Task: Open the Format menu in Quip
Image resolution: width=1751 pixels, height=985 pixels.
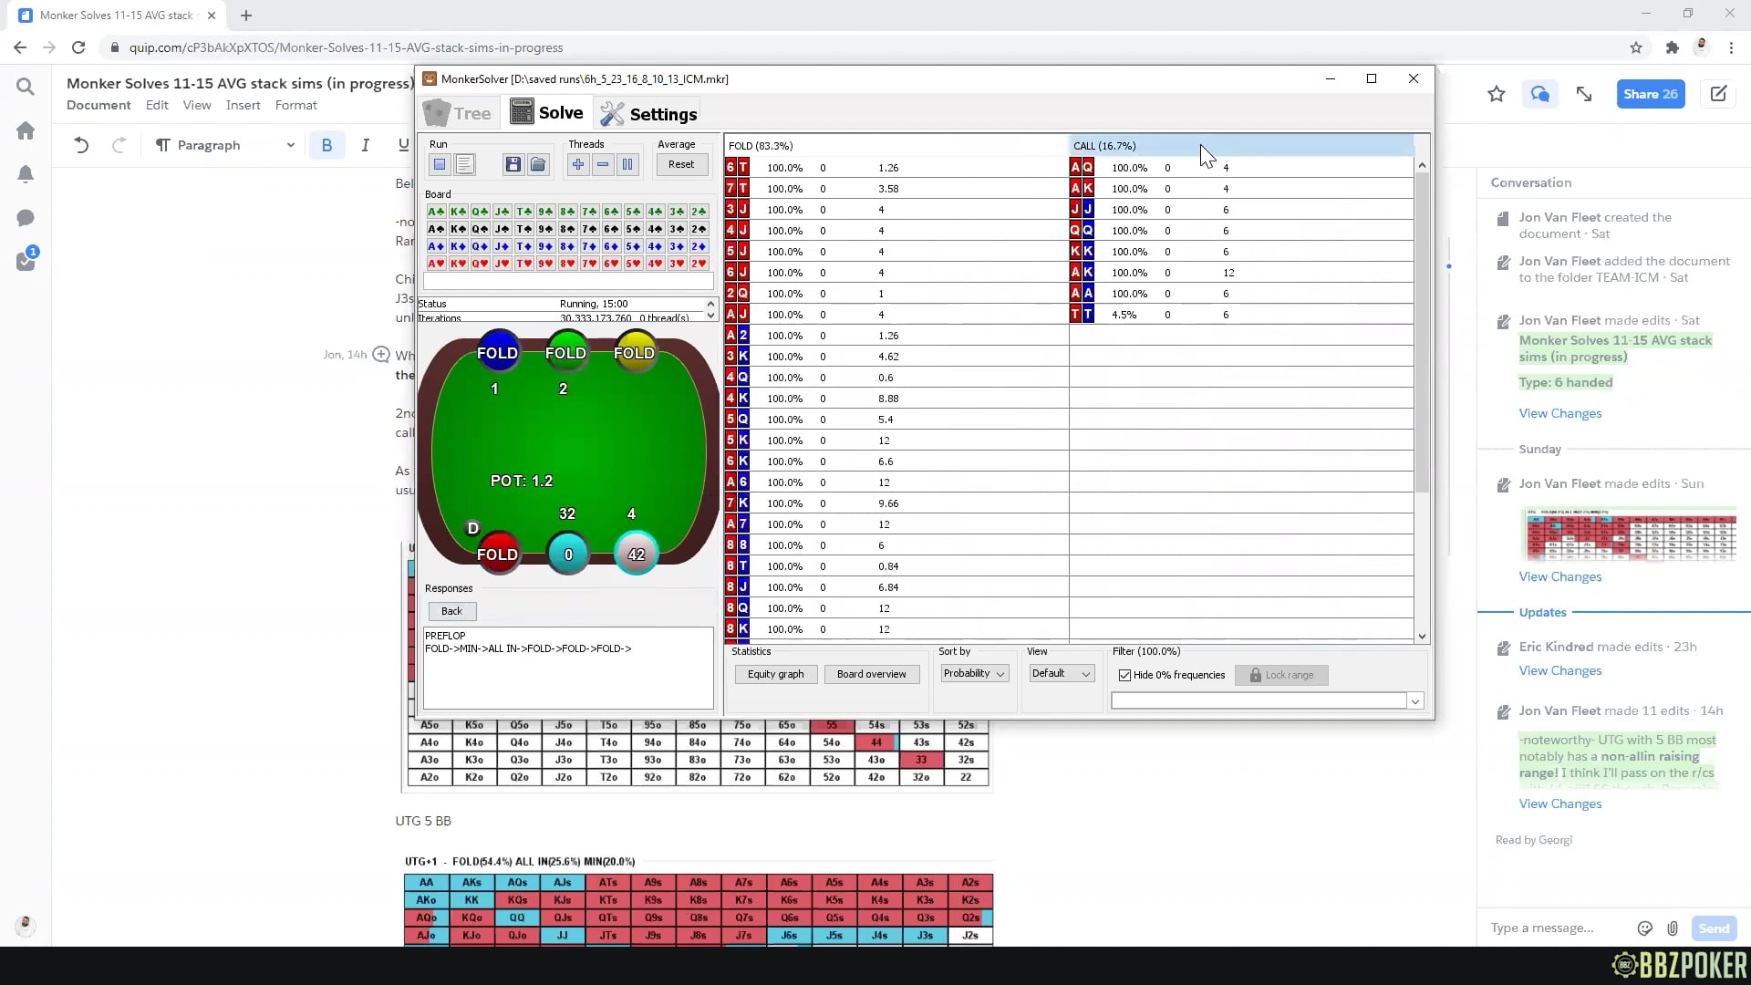Action: point(295,105)
